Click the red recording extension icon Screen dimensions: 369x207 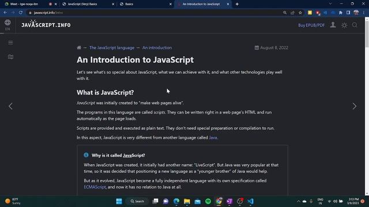coord(318,13)
